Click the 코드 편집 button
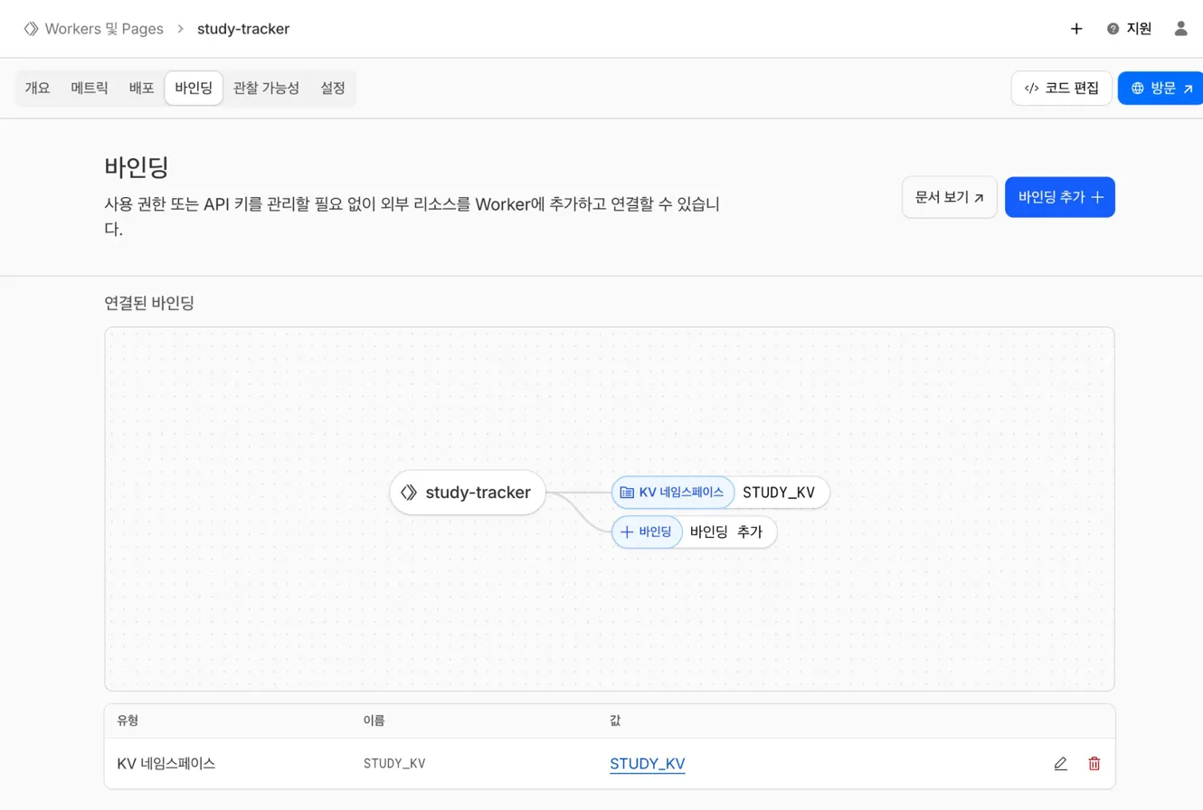Viewport: 1203px width, 810px height. pos(1062,89)
